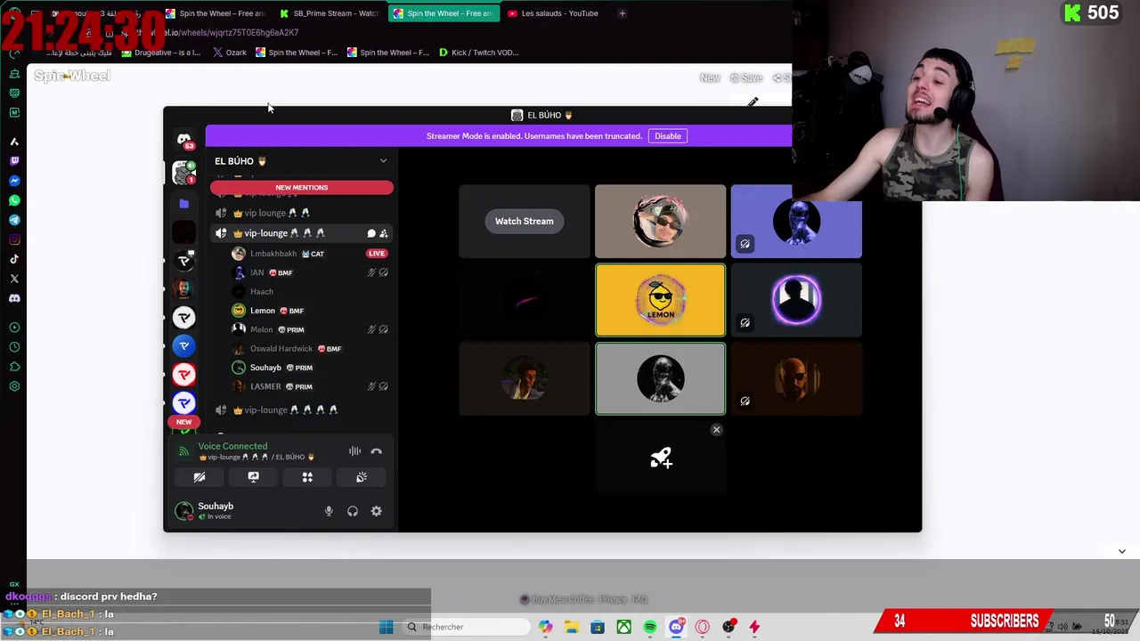The width and height of the screenshot is (1140, 641).
Task: Join vip-lounge channel with four glasses emojis
Action: point(302,410)
